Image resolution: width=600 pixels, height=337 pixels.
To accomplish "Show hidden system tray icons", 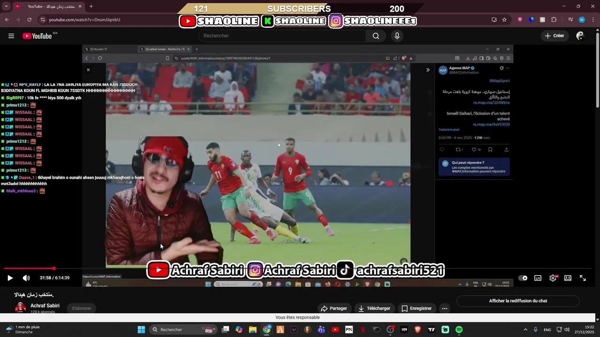I will tap(525, 330).
